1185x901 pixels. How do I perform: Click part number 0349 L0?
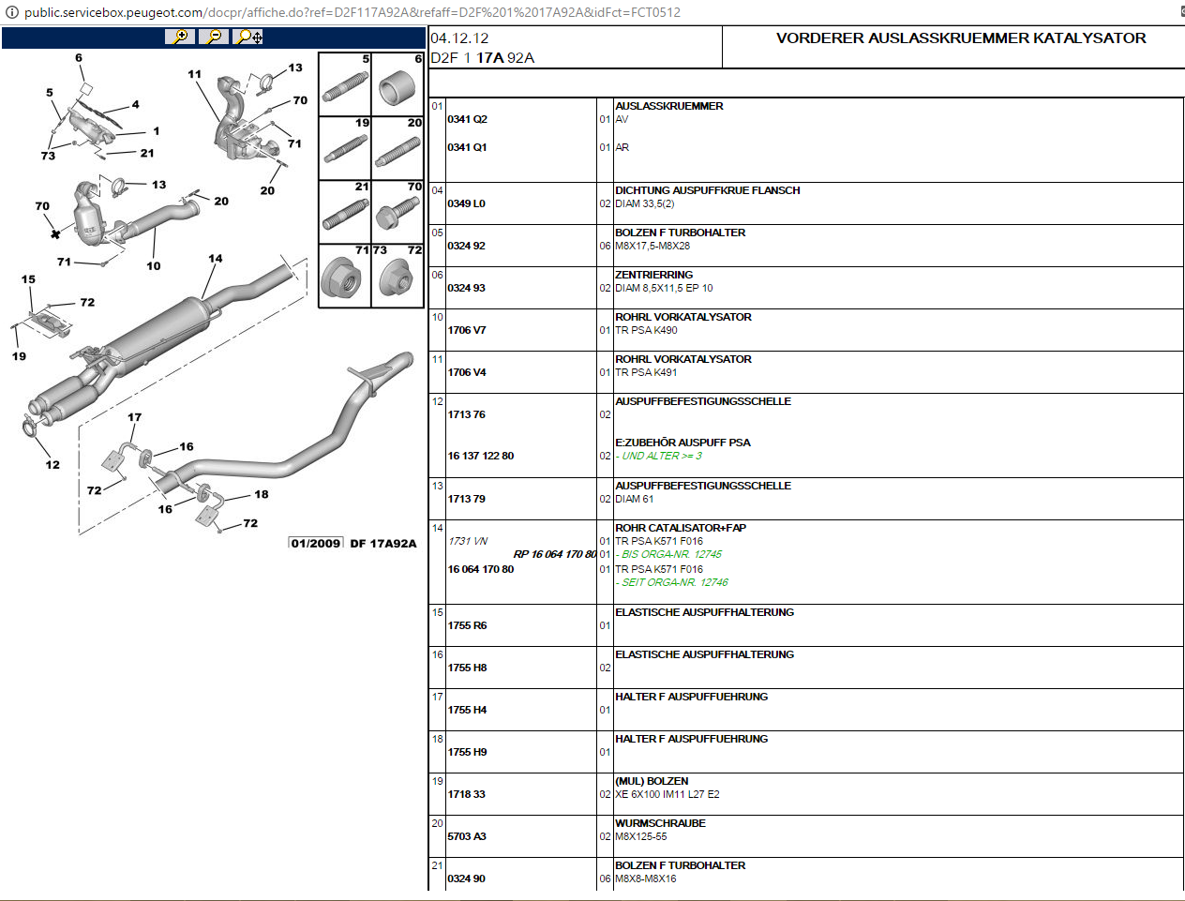pyautogui.click(x=467, y=203)
